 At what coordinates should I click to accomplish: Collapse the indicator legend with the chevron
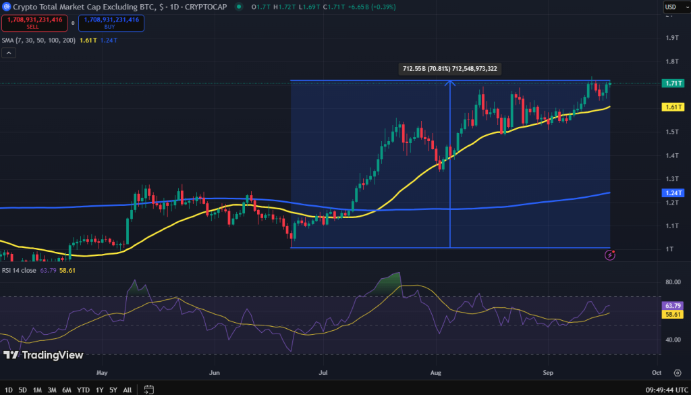pos(9,53)
